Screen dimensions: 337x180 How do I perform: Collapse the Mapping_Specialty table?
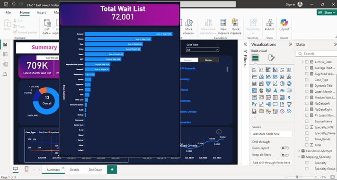[299, 157]
